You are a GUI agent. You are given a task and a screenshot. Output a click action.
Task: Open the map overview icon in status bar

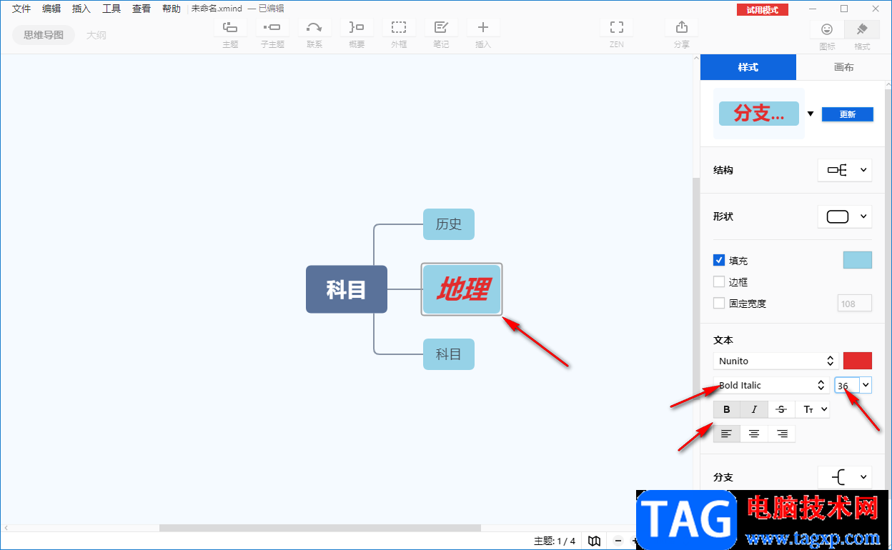click(594, 541)
